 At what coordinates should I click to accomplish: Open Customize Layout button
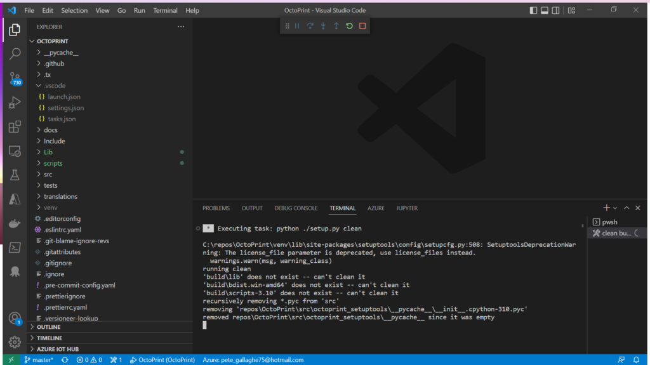tap(572, 10)
